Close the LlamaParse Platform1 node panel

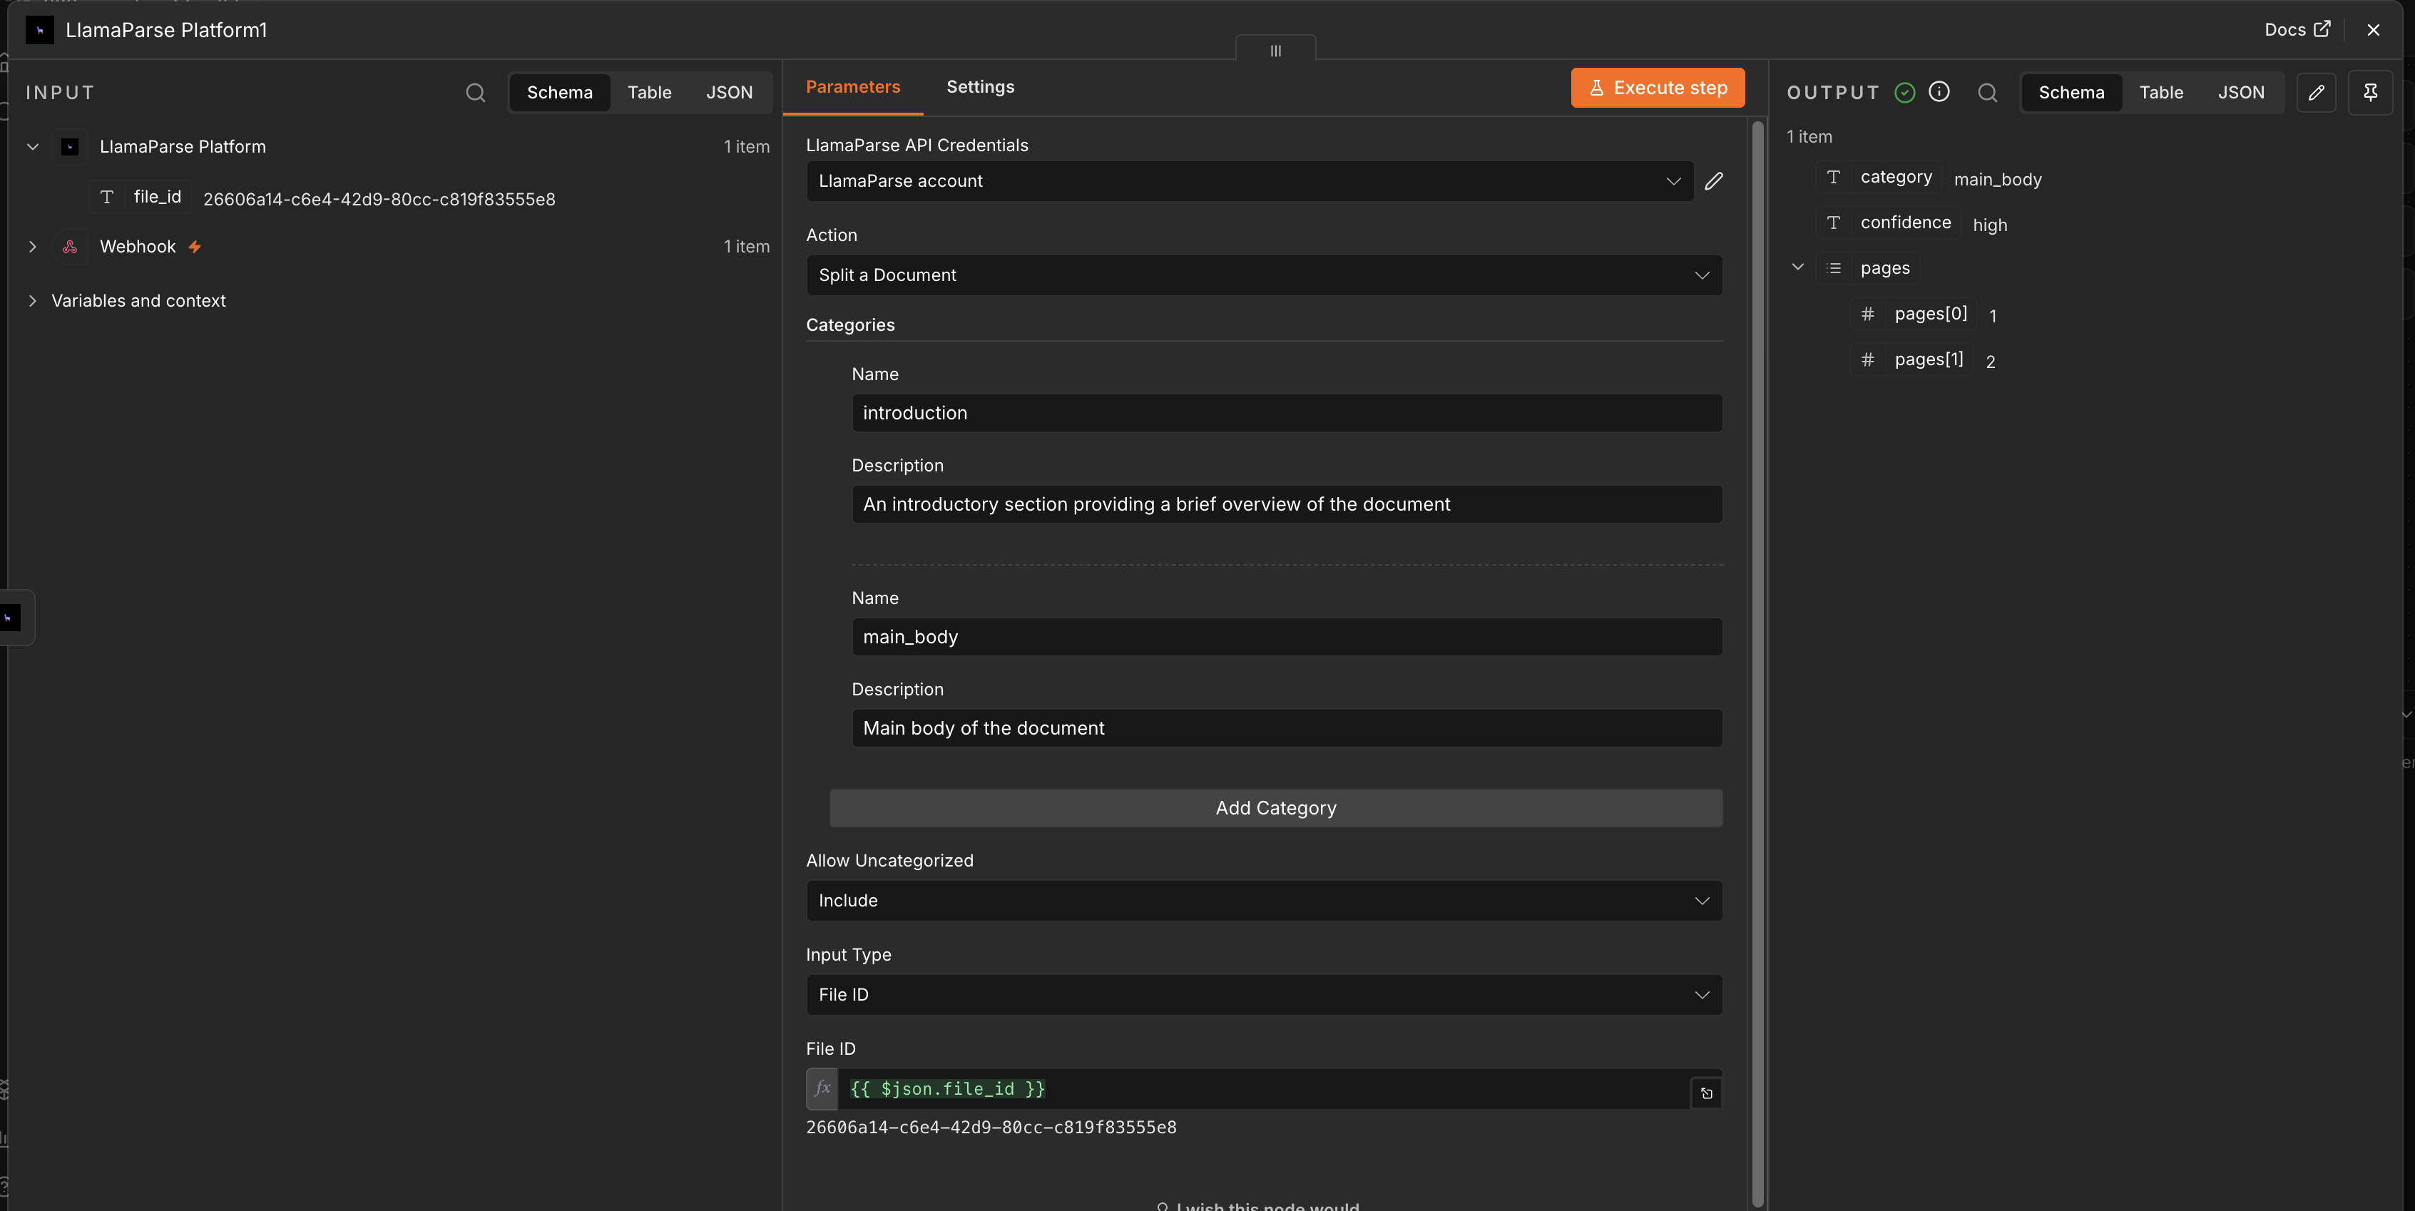point(2374,30)
